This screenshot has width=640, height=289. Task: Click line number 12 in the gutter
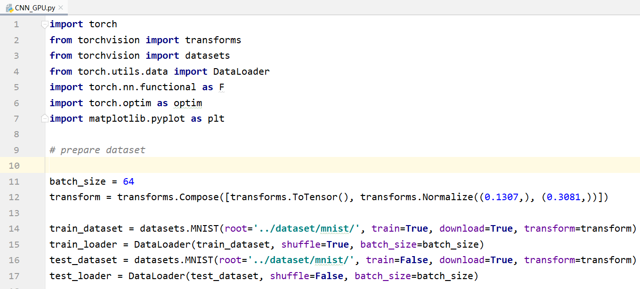[x=14, y=197]
